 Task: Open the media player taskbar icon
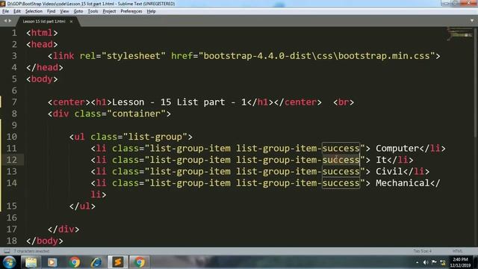tap(52, 262)
